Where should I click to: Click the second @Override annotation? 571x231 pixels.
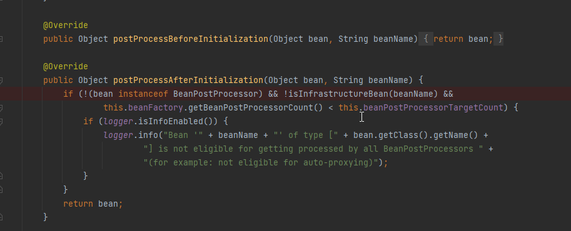point(66,66)
